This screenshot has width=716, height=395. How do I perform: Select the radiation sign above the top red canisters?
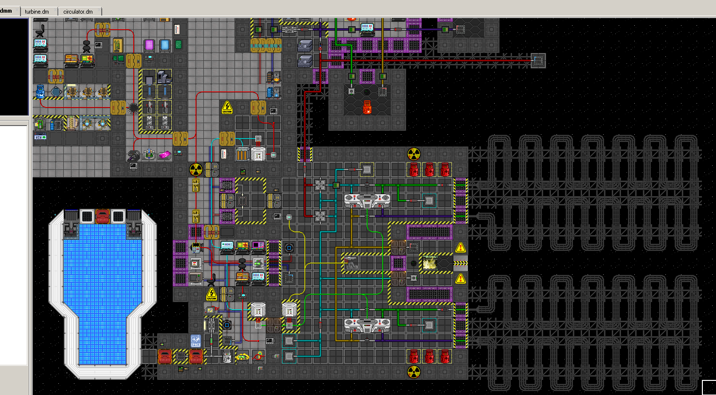click(x=413, y=154)
